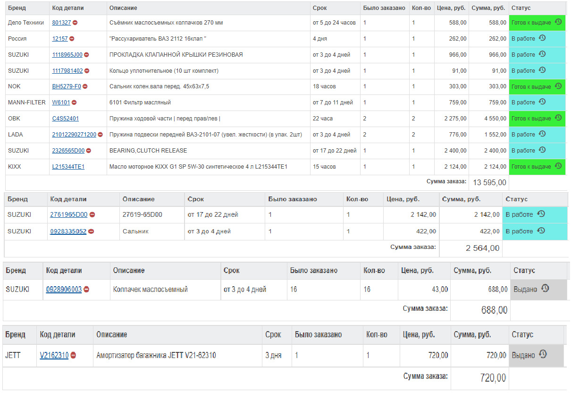
Task: Click the status history icon in the OBK row
Action: (558, 118)
